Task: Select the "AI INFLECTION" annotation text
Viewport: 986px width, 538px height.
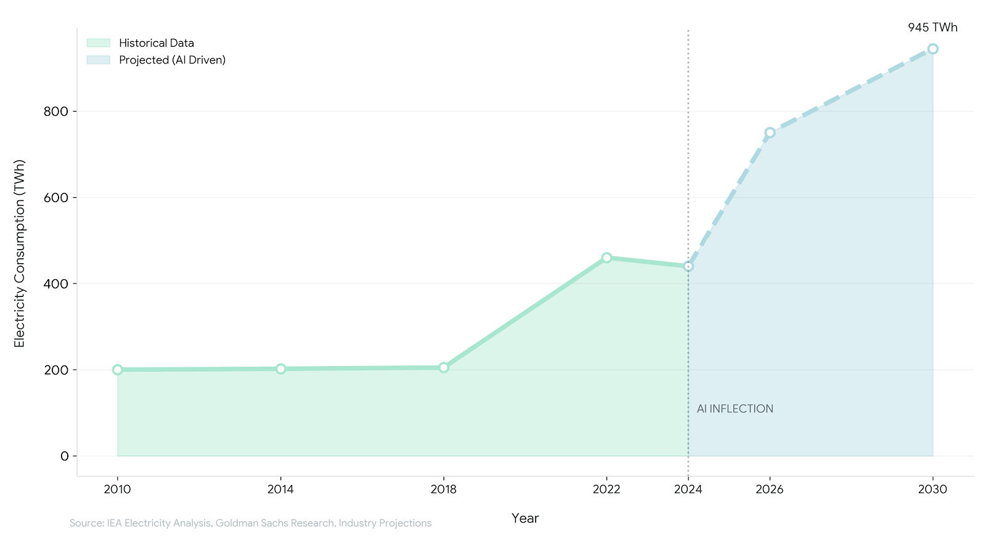Action: 735,409
